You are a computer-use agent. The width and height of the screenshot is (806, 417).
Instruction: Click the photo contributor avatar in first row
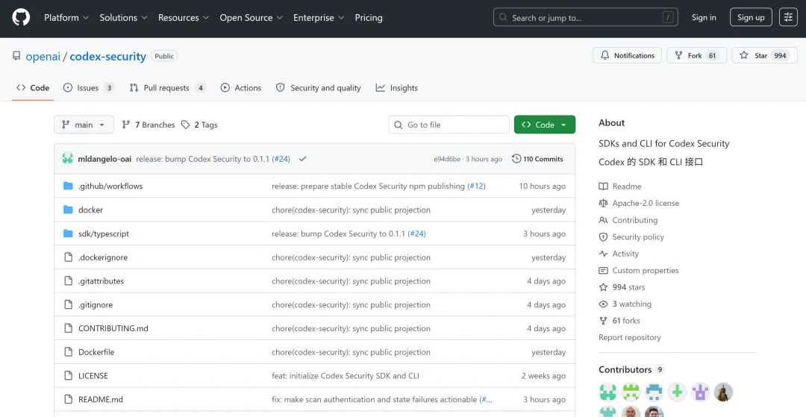(723, 392)
